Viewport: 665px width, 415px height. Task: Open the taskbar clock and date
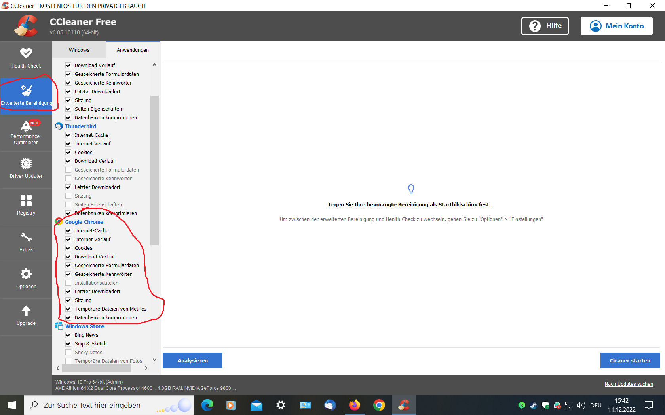click(622, 405)
